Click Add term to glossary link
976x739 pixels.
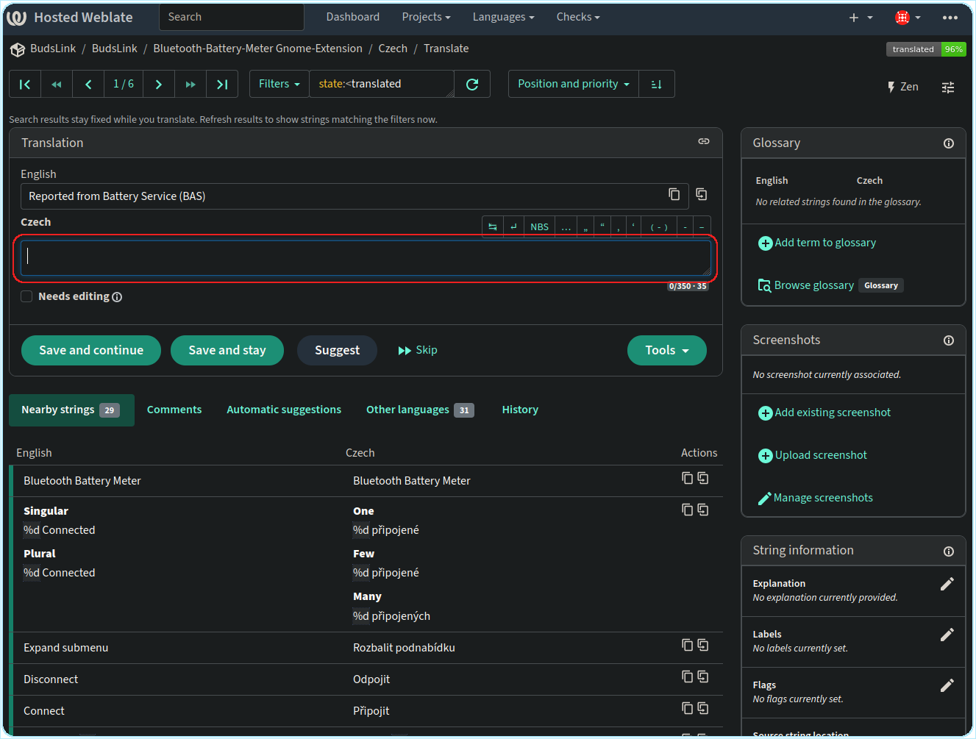(817, 243)
